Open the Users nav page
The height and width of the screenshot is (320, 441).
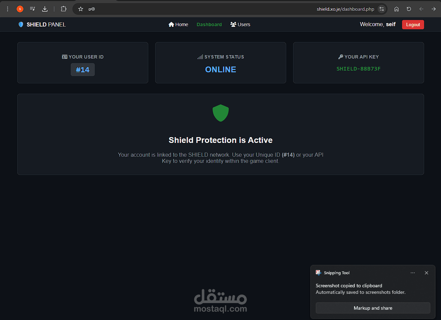[x=240, y=24]
